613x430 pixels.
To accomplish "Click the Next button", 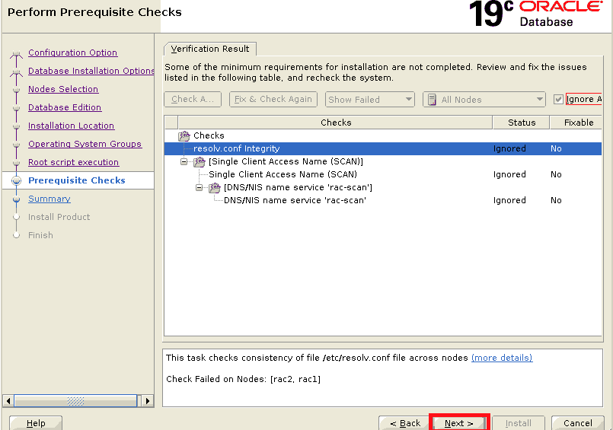I will 459,423.
